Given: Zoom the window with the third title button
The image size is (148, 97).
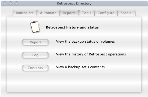Looking at the screenshot, I should point(16,3).
